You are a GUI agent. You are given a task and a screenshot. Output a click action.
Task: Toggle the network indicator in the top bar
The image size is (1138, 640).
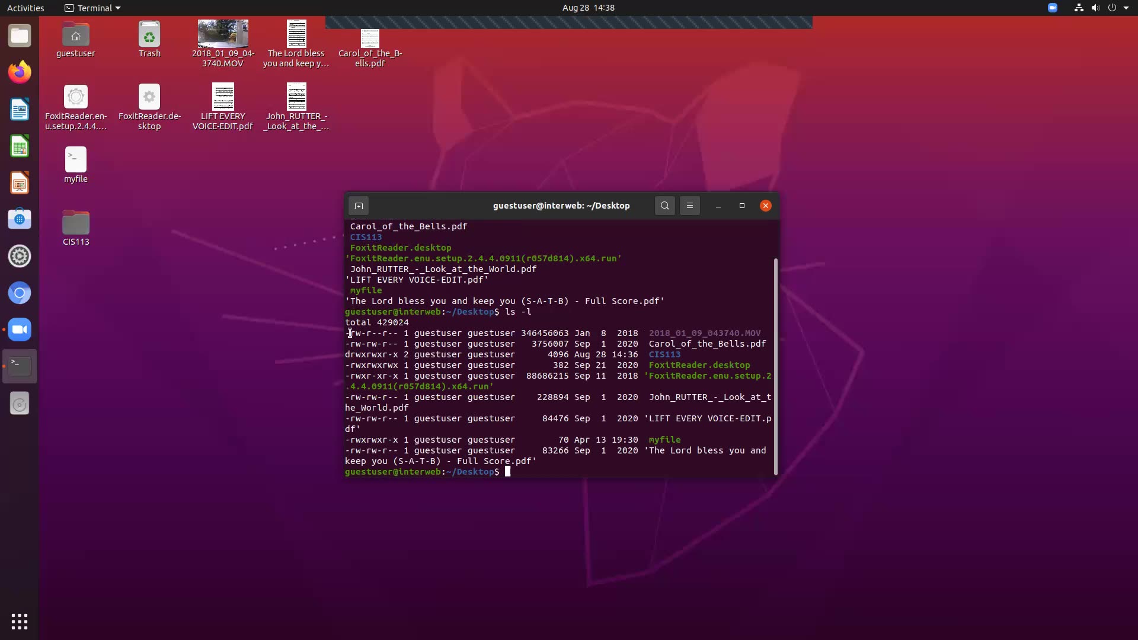(x=1077, y=8)
